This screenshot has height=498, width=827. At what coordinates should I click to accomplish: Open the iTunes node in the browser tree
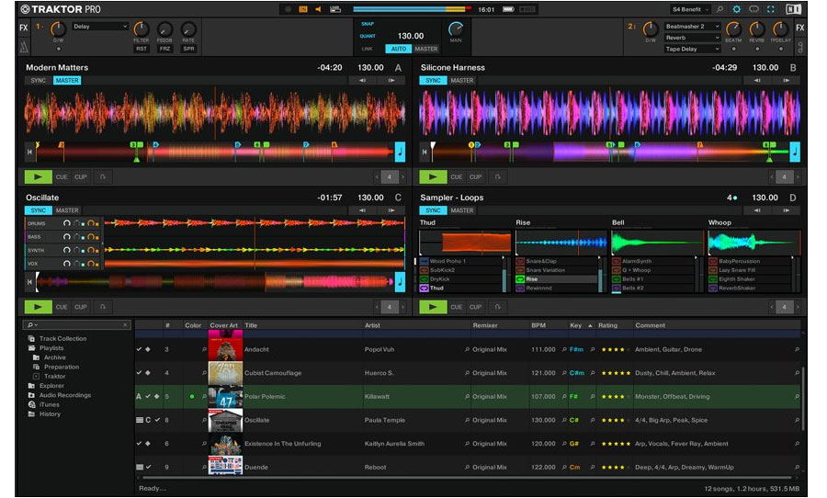pyautogui.click(x=49, y=404)
